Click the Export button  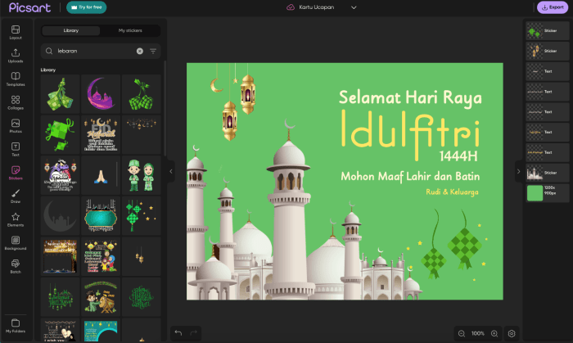(553, 7)
